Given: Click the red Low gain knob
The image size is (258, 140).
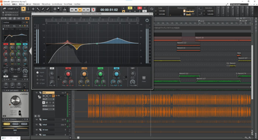Looking at the screenshot, I should pos(68,74).
